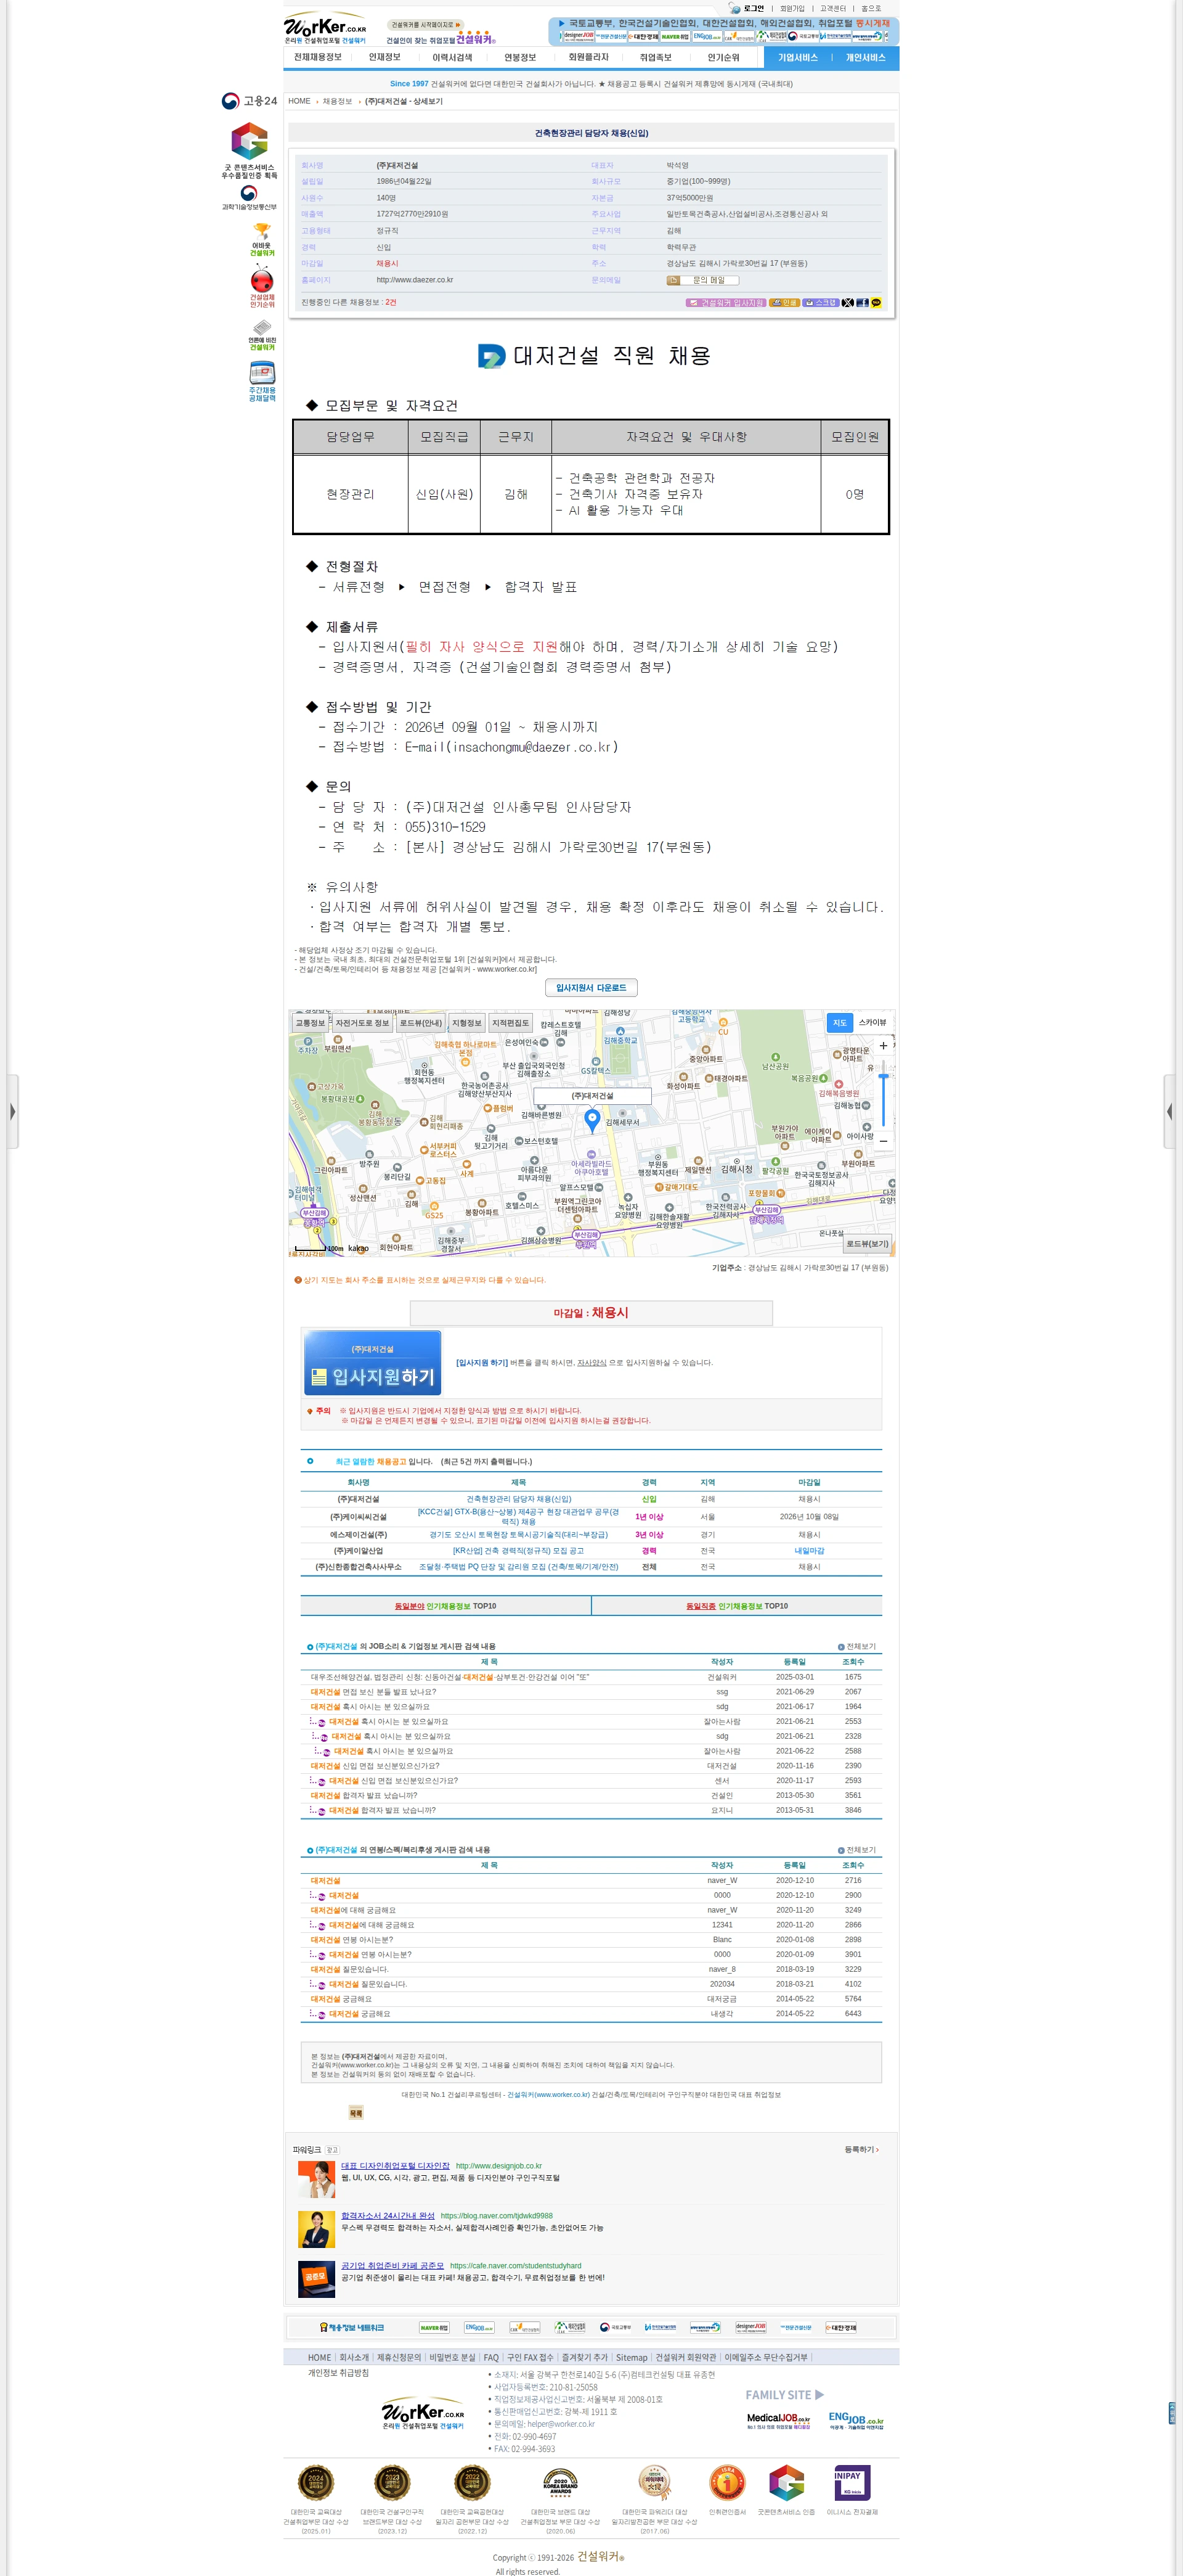Click the map zoom in plus button

(x=884, y=1046)
